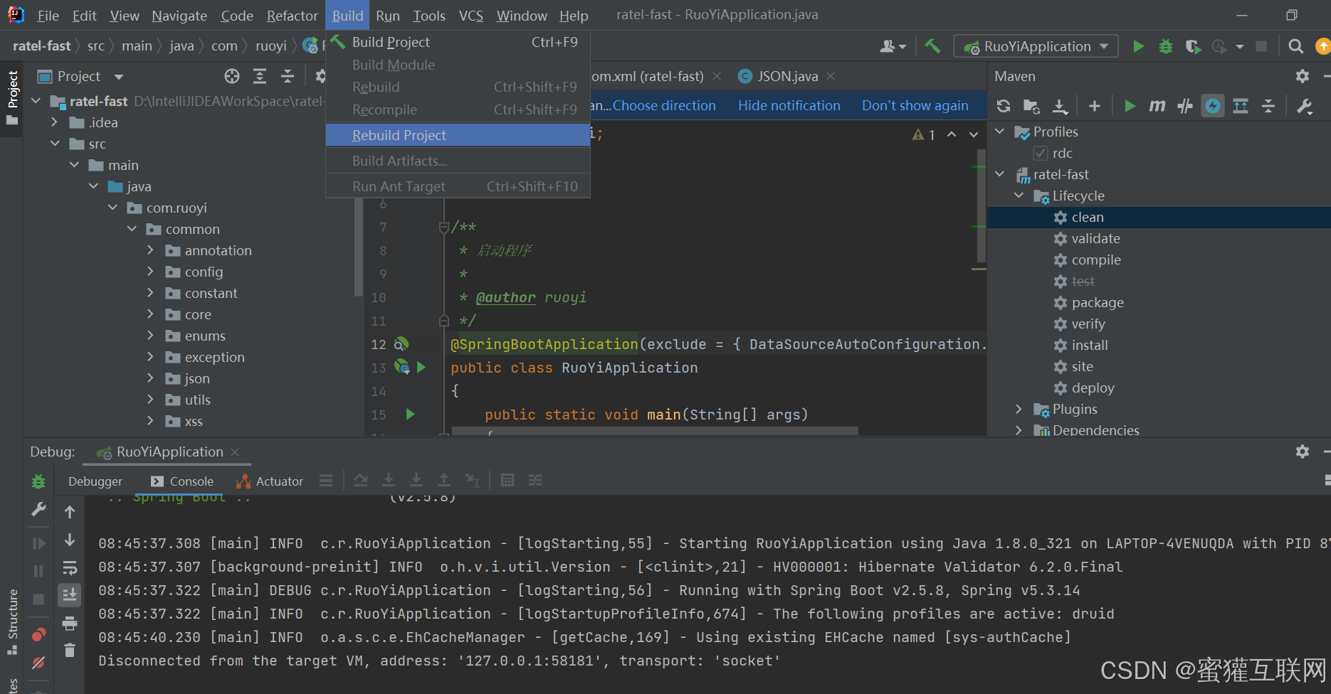Click the orange update badge at the toolbar's end
Image resolution: width=1331 pixels, height=694 pixels.
point(1322,46)
